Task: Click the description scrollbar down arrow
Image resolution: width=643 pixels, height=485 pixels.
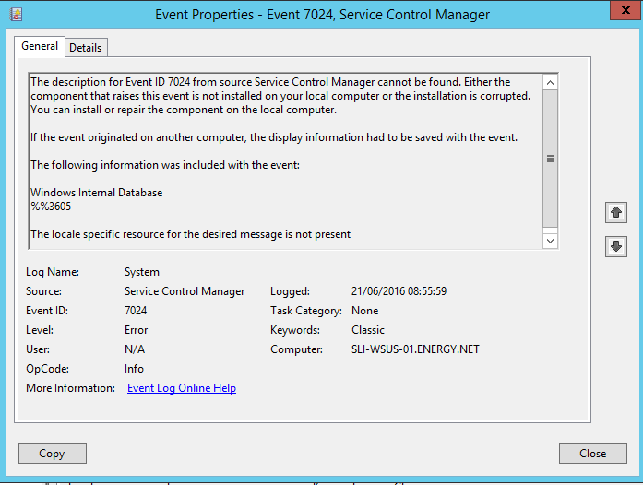Action: point(550,241)
